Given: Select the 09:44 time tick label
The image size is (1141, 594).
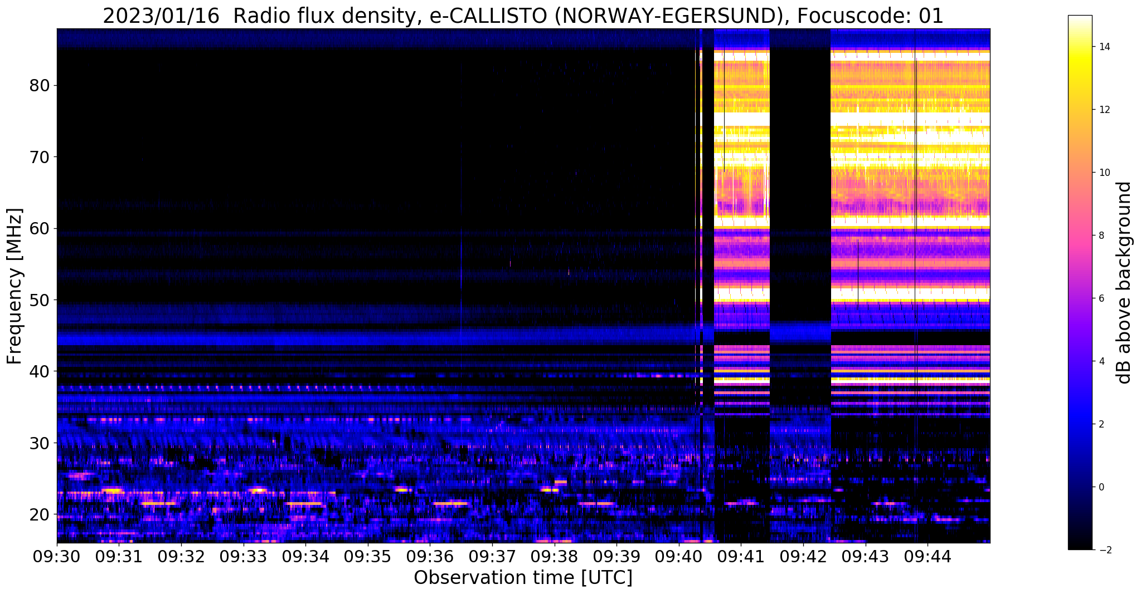Looking at the screenshot, I should pos(928,556).
